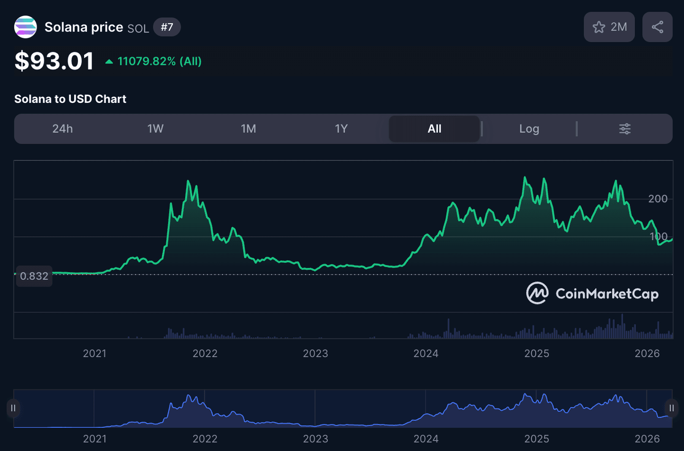Choose the 1Y chart range
The image size is (684, 451).
coord(341,129)
